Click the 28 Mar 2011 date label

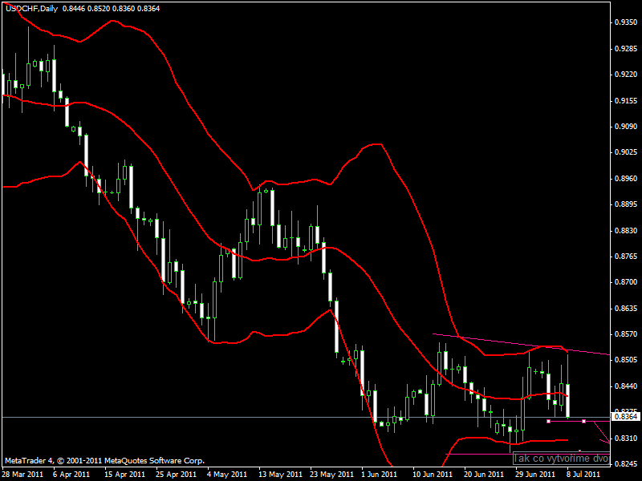(23, 475)
